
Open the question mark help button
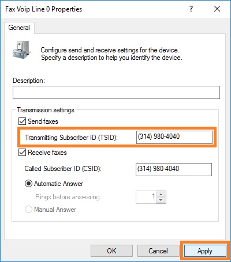click(191, 9)
